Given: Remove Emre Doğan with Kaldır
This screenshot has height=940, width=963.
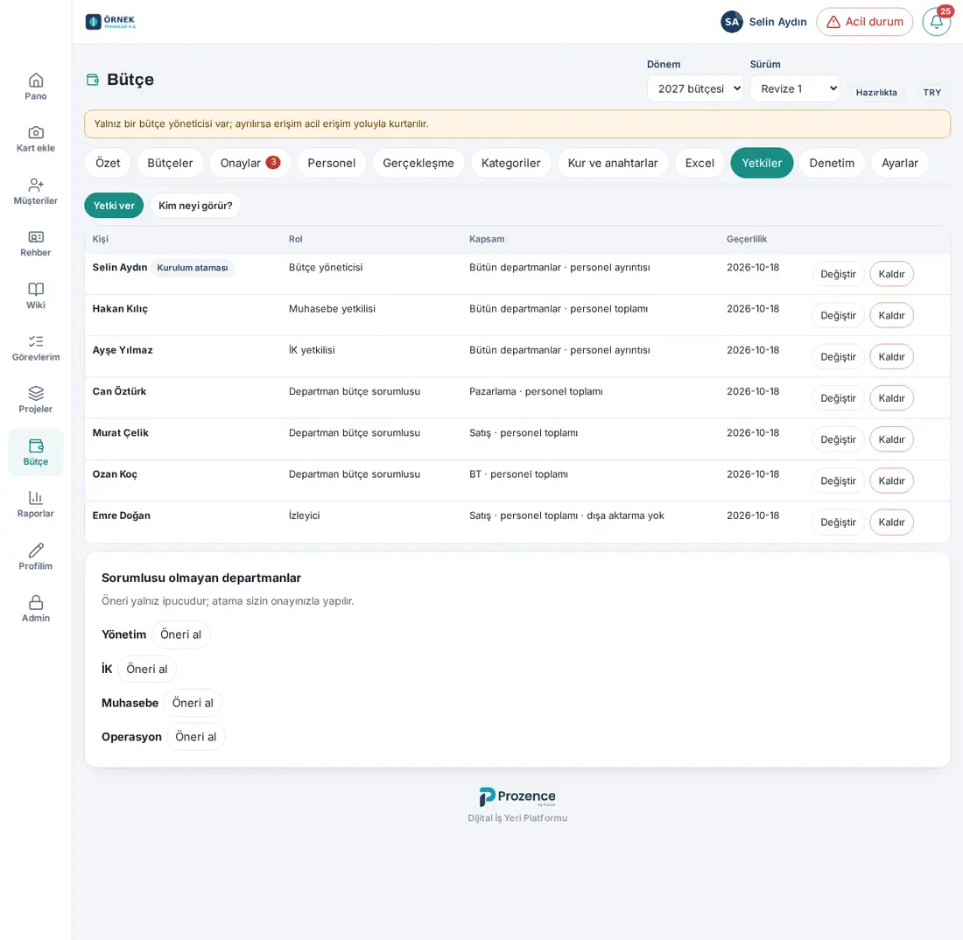Looking at the screenshot, I should [891, 523].
